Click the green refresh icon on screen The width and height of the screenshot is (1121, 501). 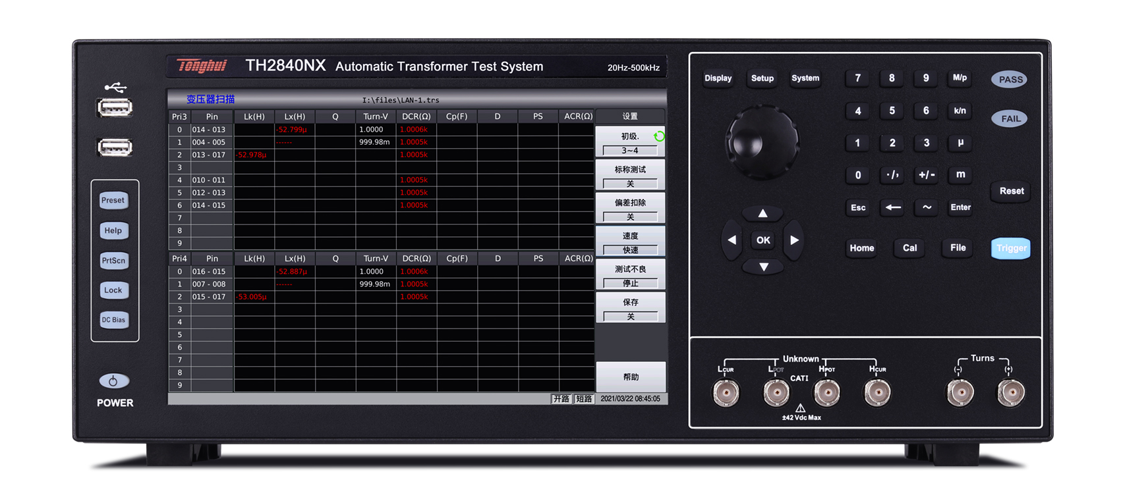pos(659,136)
